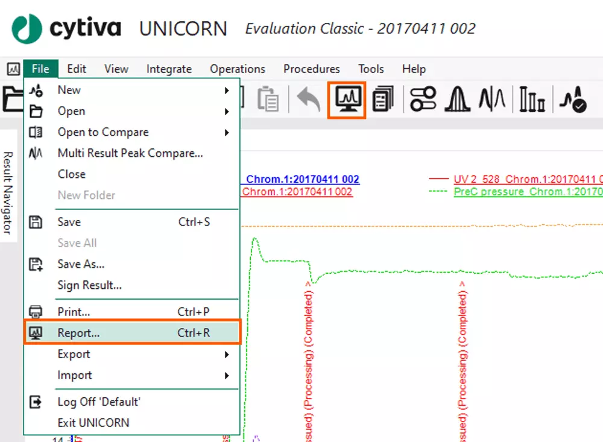
Task: Open the Documentation toolbar icon
Action: [x=383, y=99]
